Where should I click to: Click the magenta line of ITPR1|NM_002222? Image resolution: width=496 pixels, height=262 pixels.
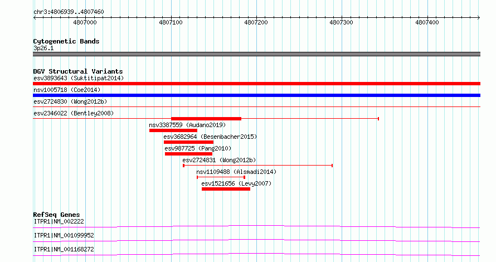tap(256, 226)
